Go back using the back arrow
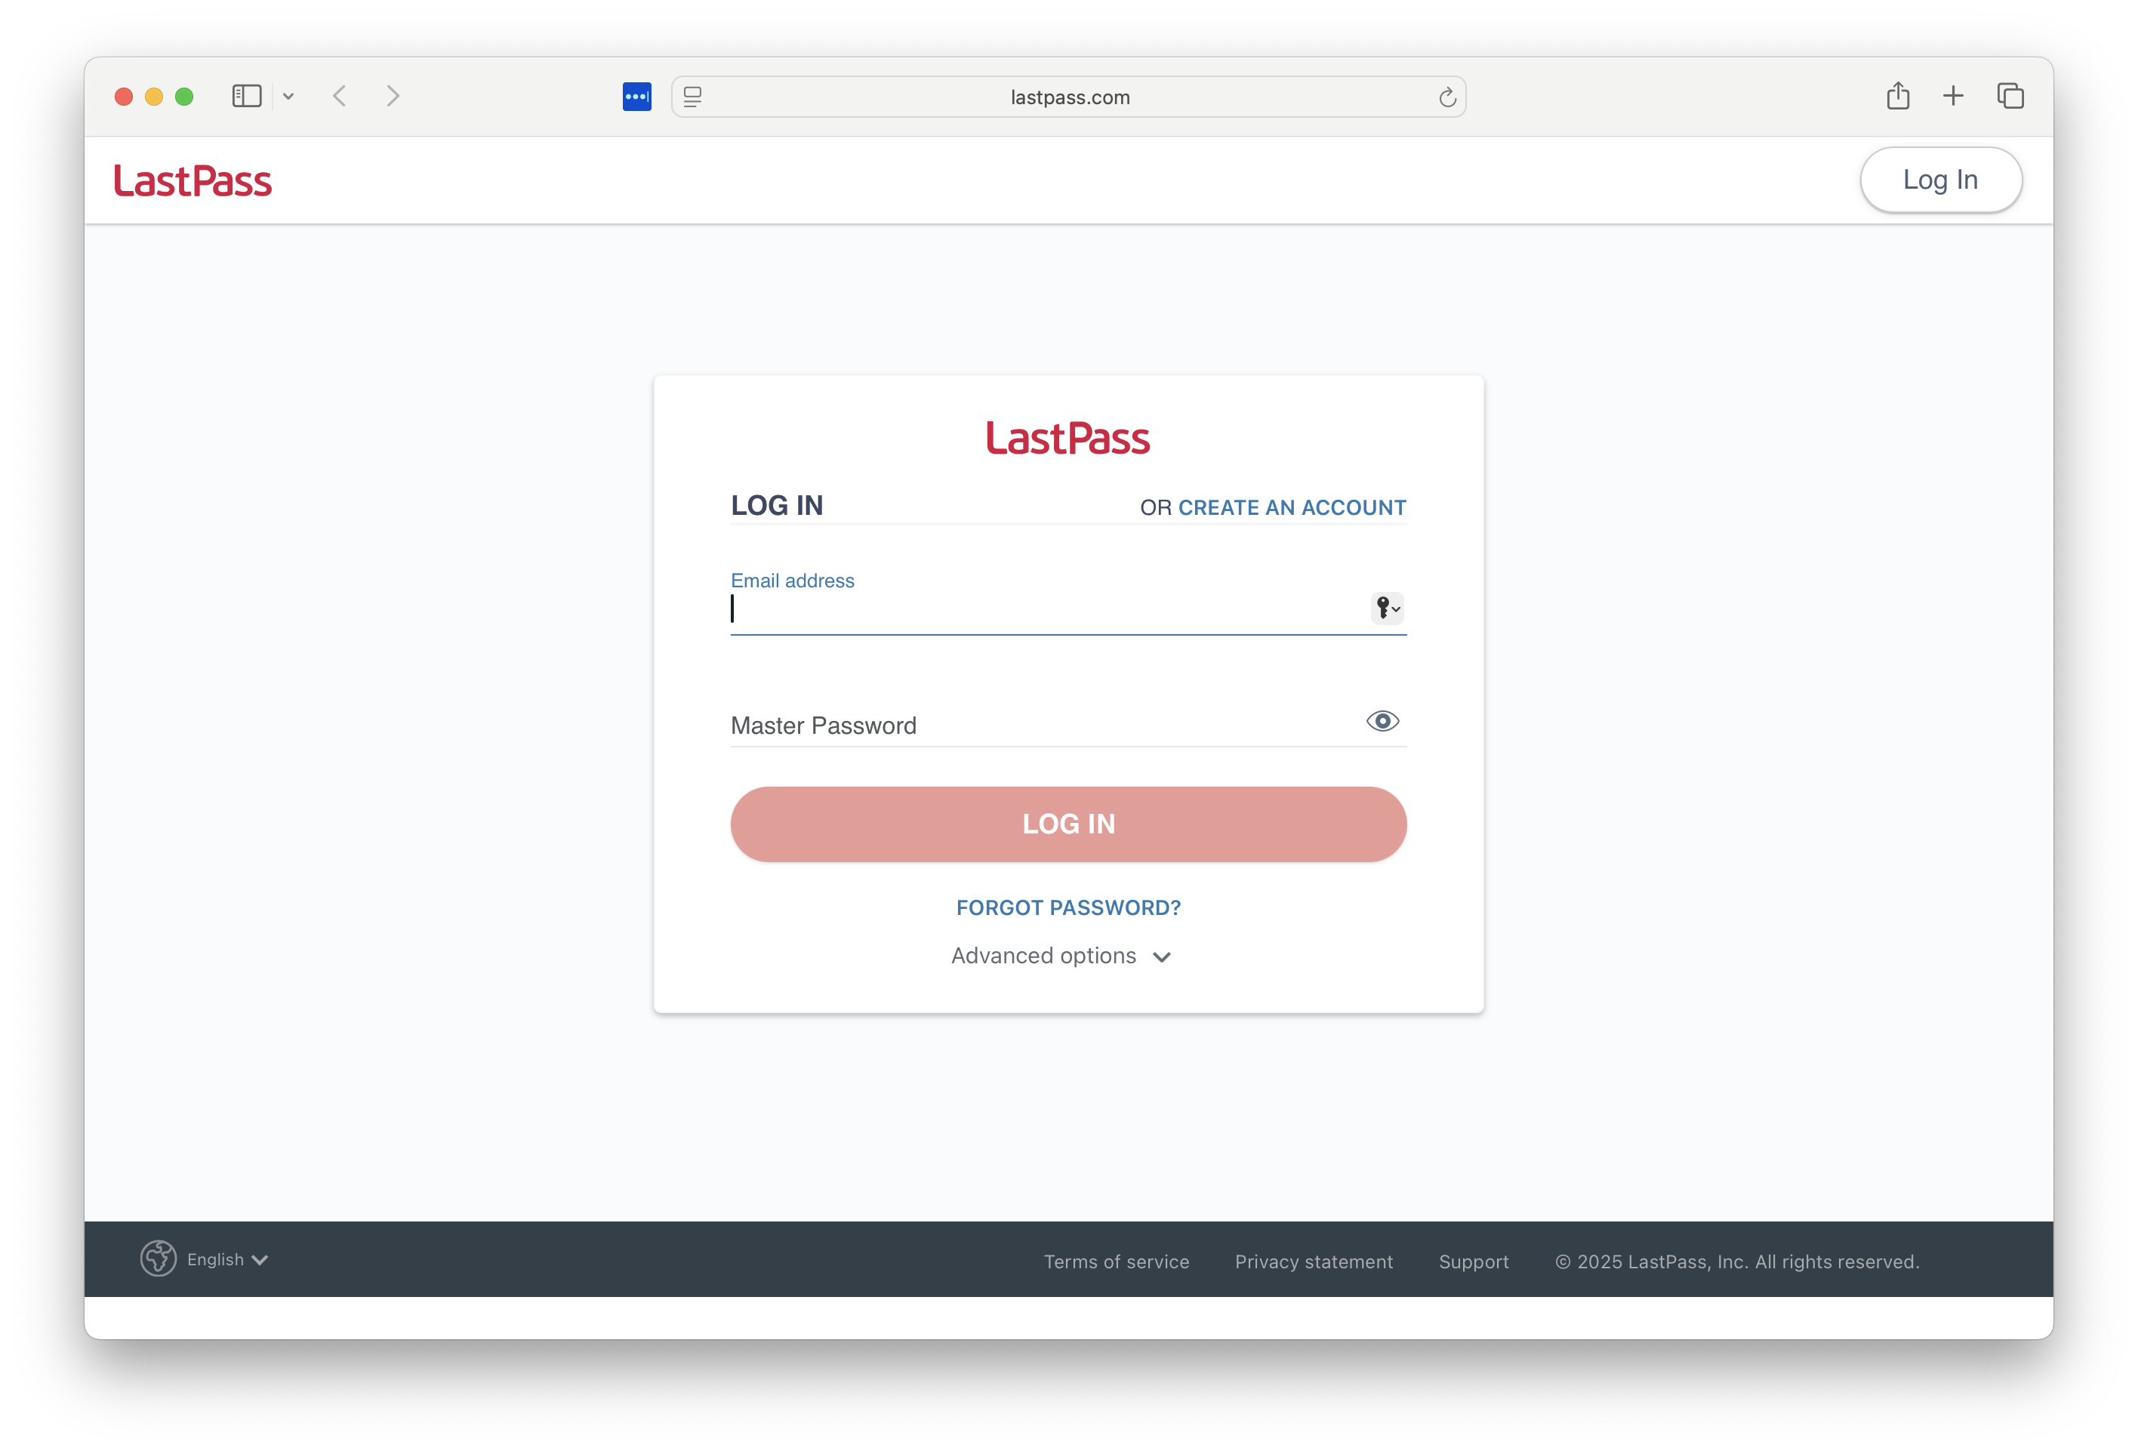Viewport: 2138px width, 1451px height. (340, 97)
